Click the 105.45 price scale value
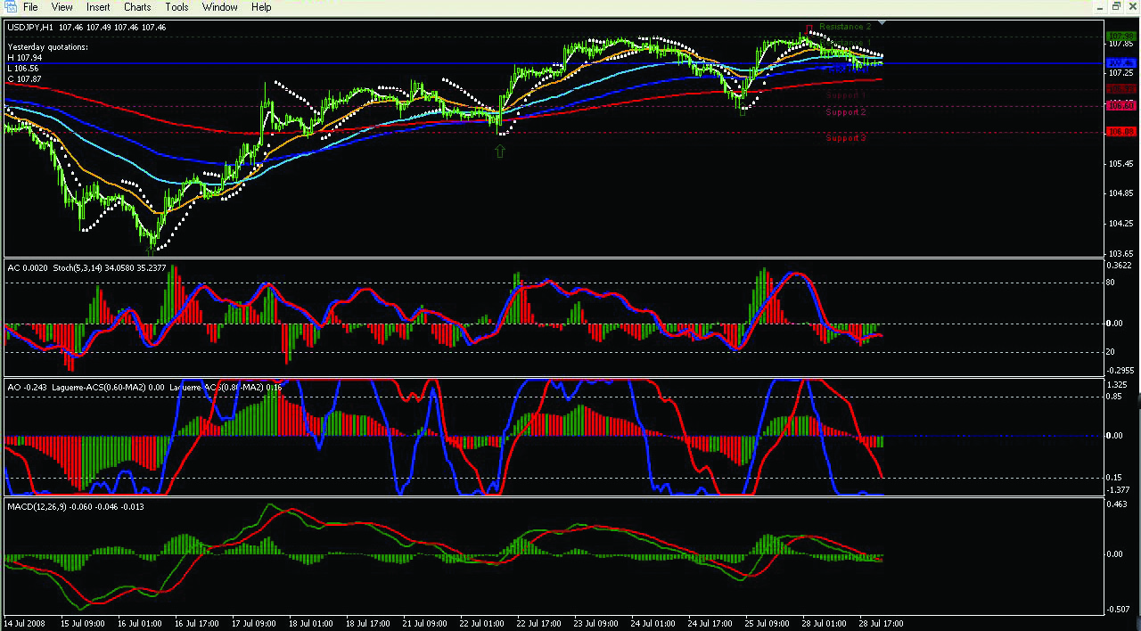1141x631 pixels. pos(1120,164)
